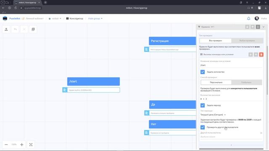Click the dark info icon in rule header

point(258,27)
